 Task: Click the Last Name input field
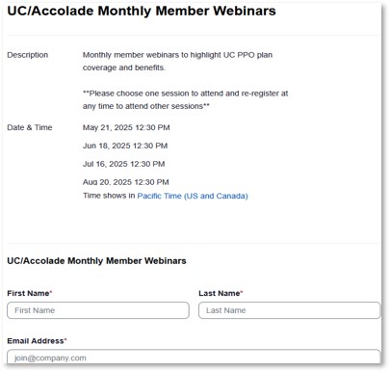click(x=289, y=310)
